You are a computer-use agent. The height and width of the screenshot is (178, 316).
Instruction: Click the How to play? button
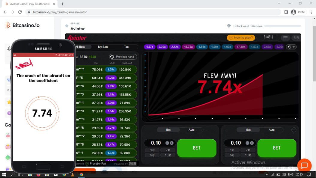[241, 38]
